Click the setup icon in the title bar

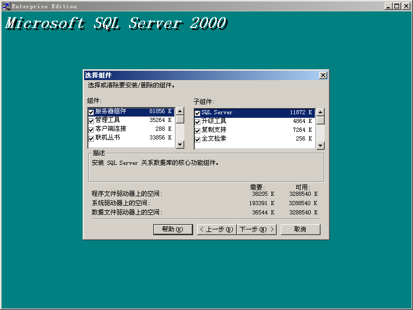click(x=7, y=6)
